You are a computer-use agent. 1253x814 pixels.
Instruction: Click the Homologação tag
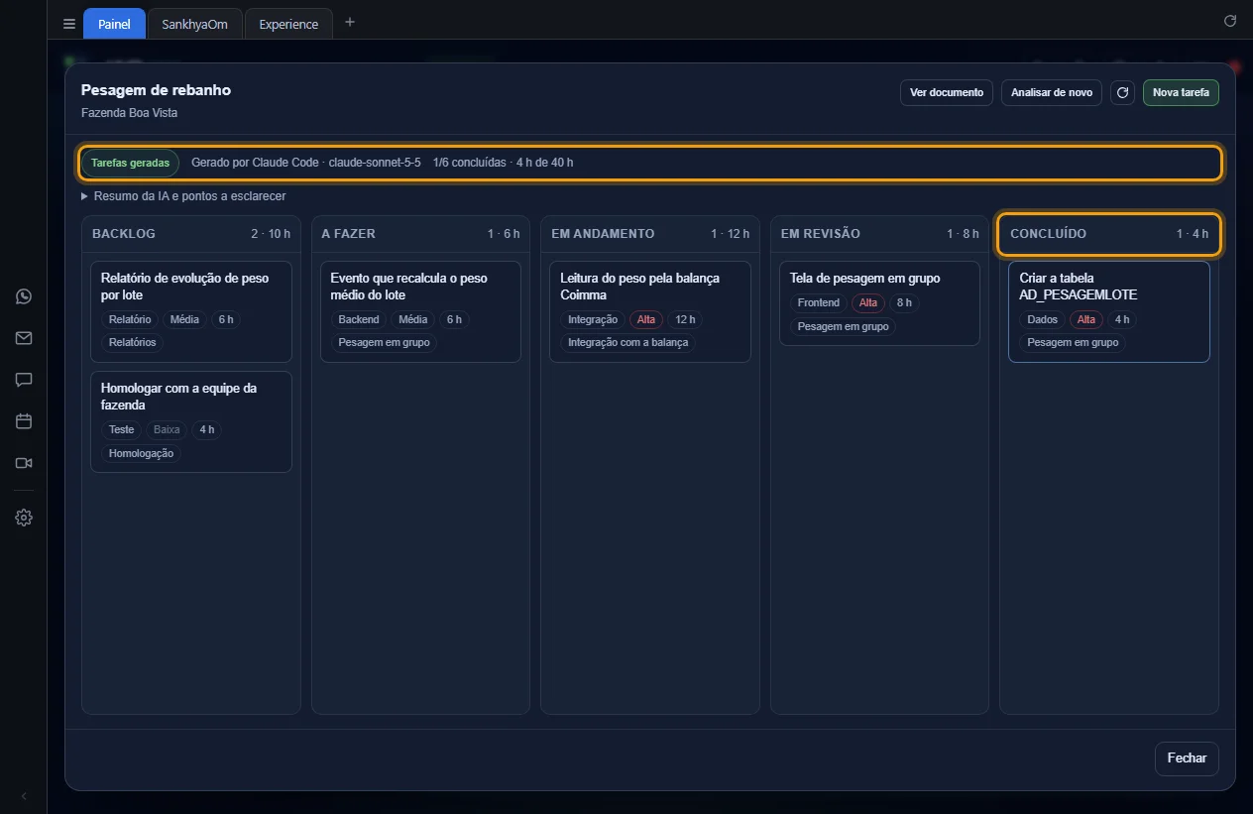141,453
